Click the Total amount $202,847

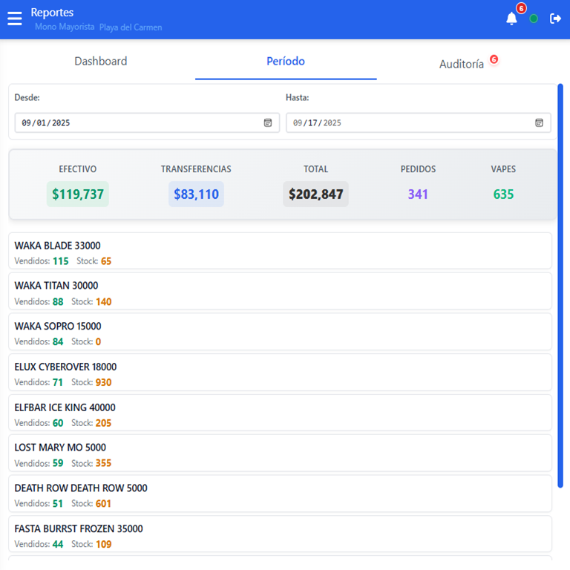[x=315, y=194]
